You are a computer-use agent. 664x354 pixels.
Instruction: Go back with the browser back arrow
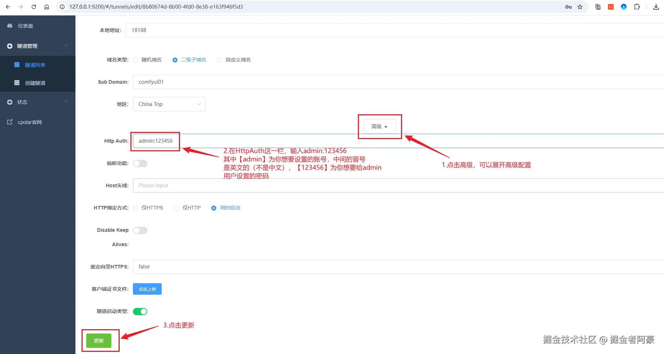pyautogui.click(x=8, y=7)
